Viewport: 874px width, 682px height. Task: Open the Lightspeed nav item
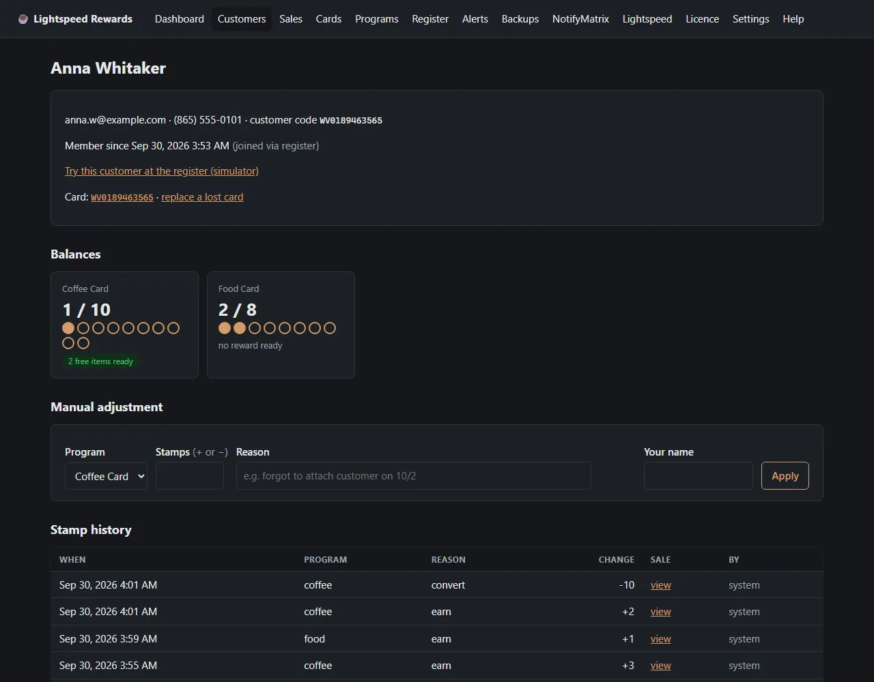647,19
